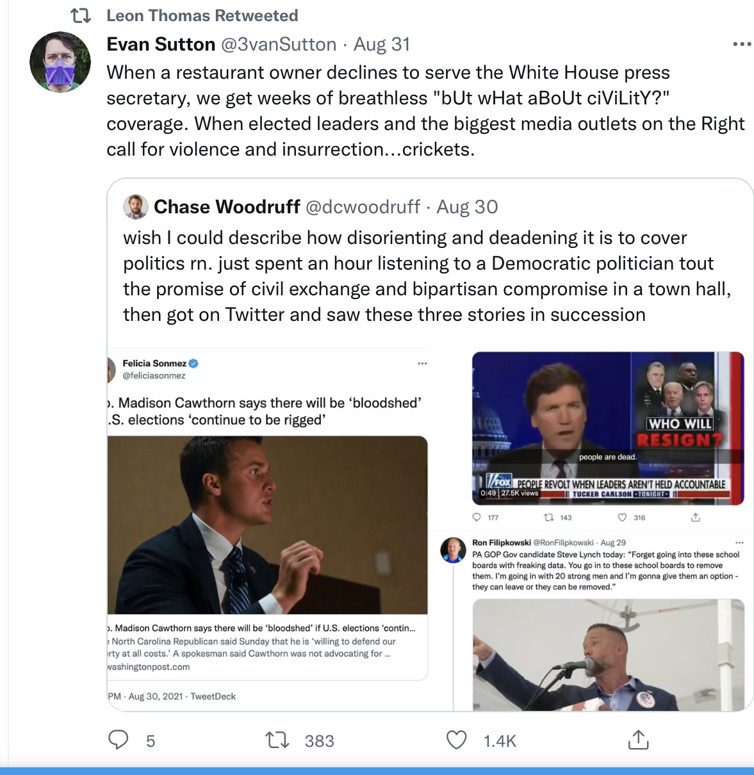Screen dimensions: 754x775
Task: Click the reply speech bubble icon
Action: coord(118,740)
